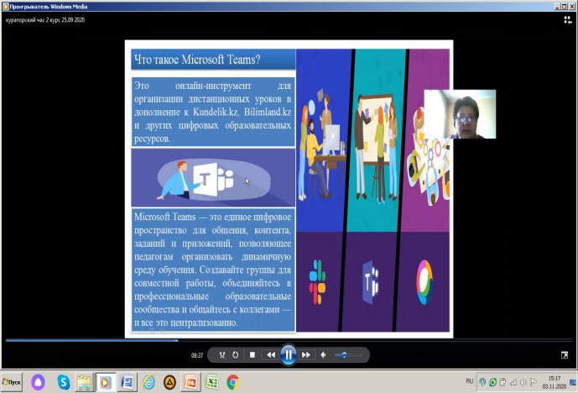The height and width of the screenshot is (393, 578).
Task: Switch to library view icon
Action: click(567, 18)
